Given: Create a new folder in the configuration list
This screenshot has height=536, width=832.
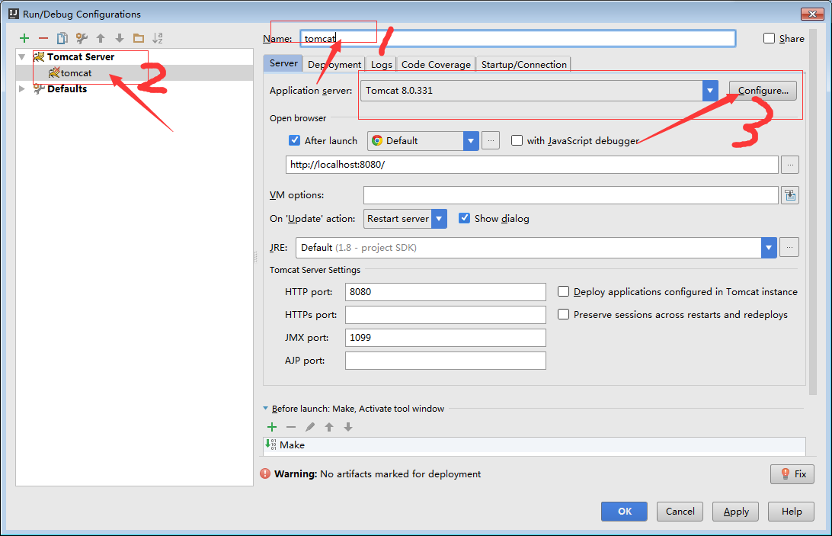Looking at the screenshot, I should (x=139, y=38).
